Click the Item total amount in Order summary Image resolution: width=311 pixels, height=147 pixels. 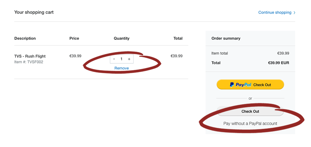[283, 53]
